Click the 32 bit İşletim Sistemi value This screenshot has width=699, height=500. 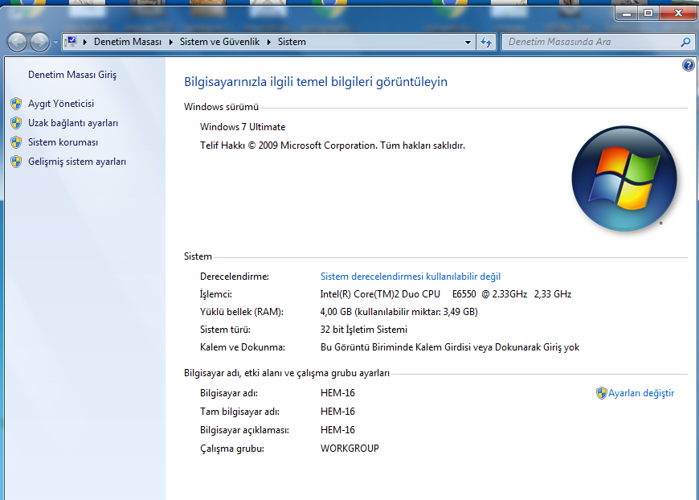pos(364,330)
